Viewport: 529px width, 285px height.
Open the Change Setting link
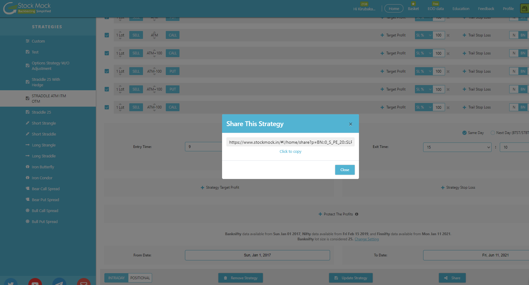[367, 239]
